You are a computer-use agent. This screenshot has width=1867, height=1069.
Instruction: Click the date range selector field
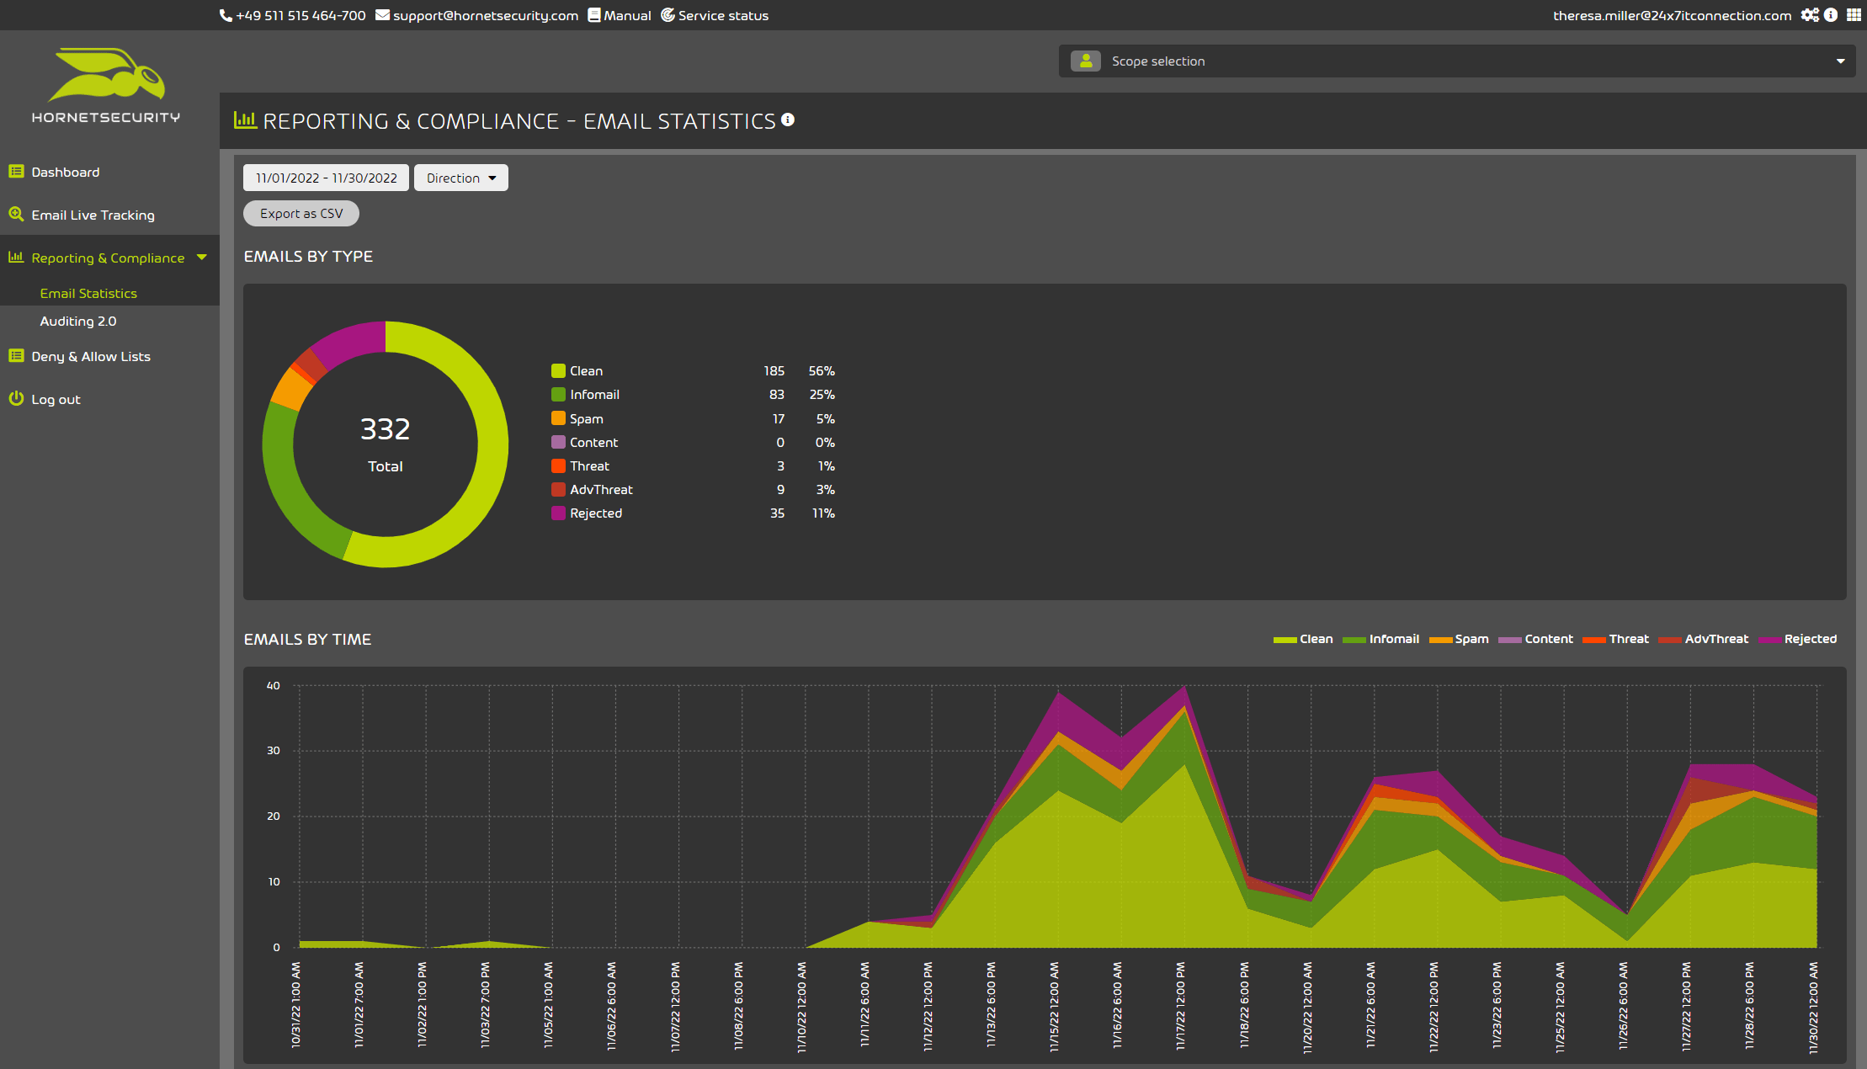(324, 177)
